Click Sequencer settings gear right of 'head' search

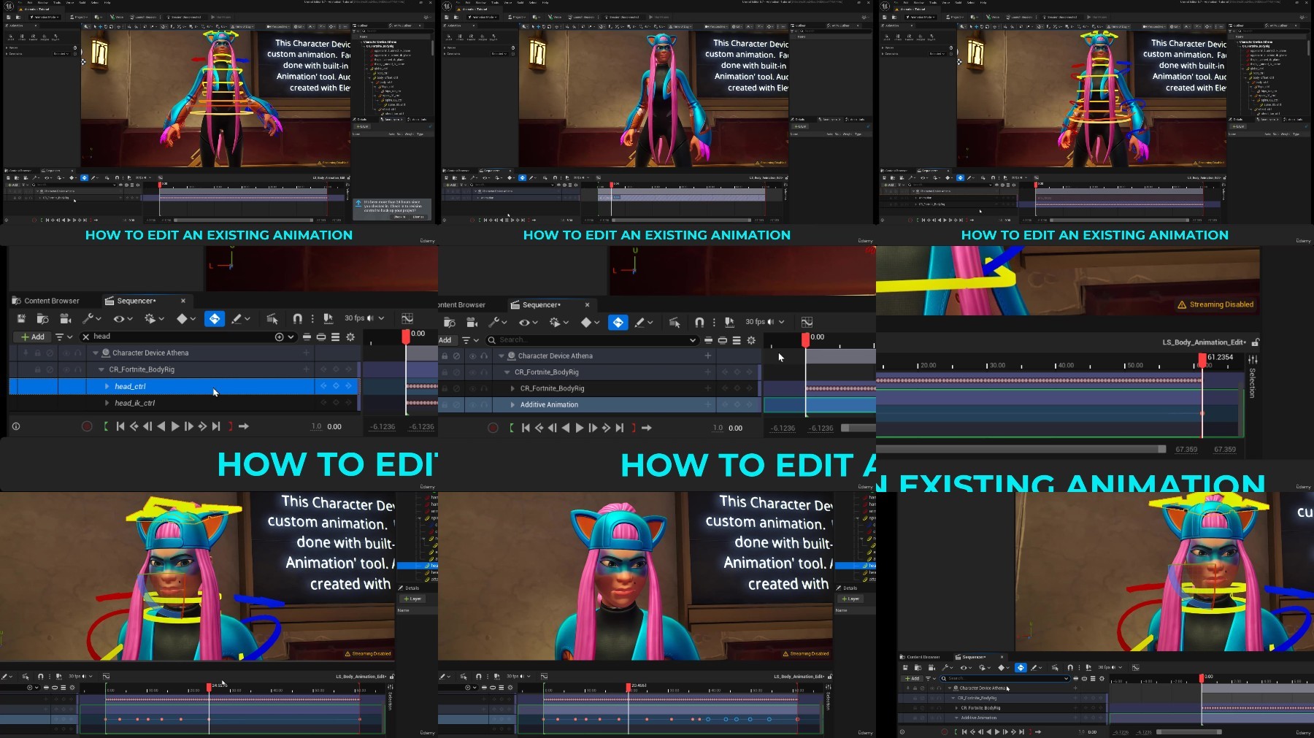tap(350, 337)
